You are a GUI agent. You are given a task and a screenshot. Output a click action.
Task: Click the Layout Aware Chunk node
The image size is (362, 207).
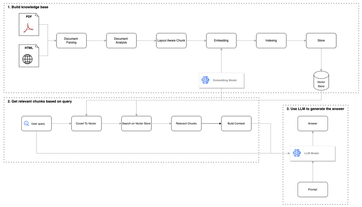(171, 40)
